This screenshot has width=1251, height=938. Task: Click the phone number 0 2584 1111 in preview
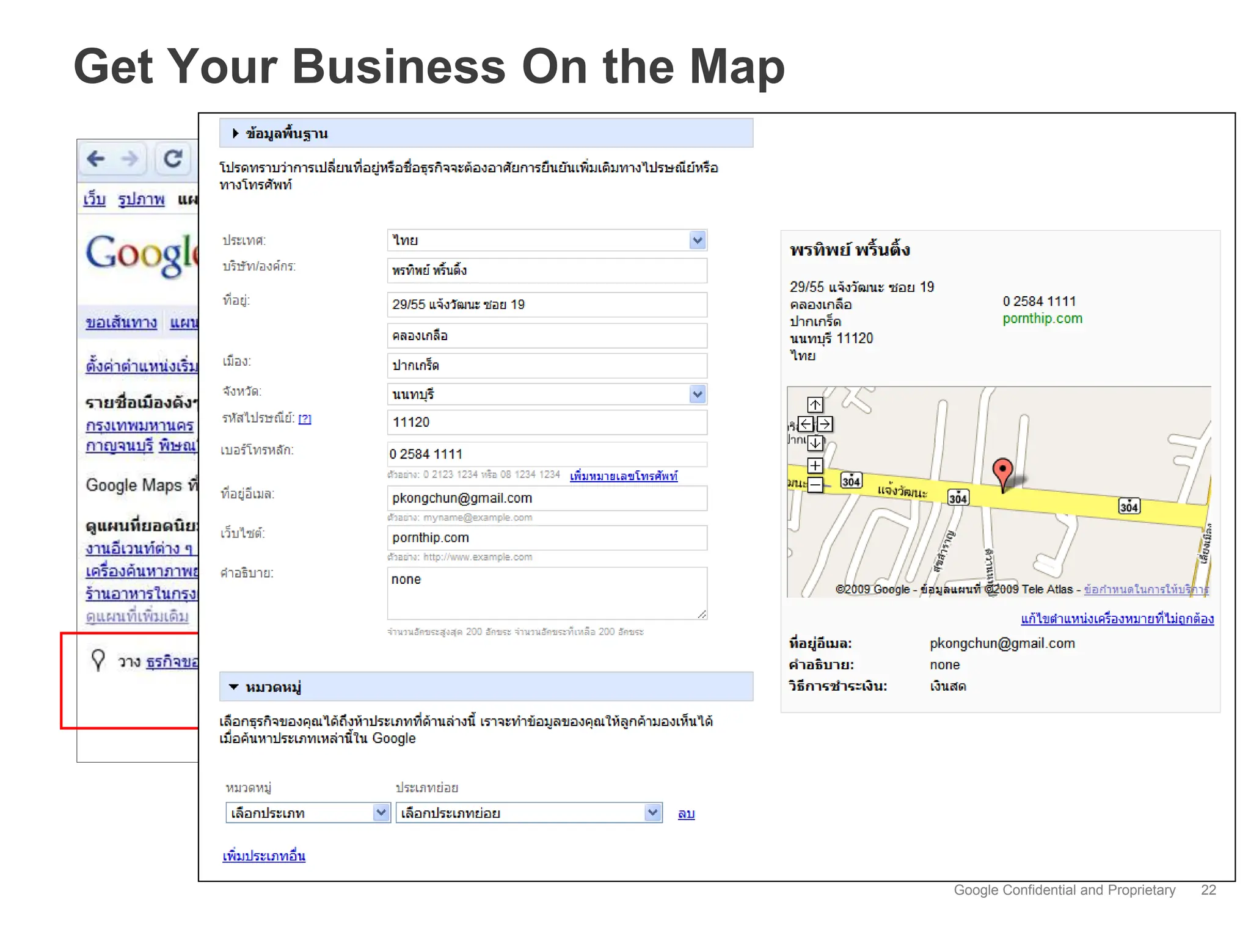coord(1039,301)
